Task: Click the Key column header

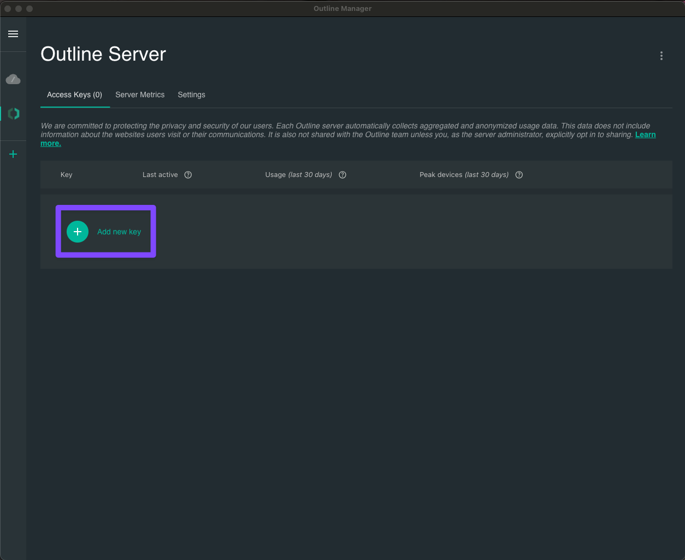Action: pos(67,175)
